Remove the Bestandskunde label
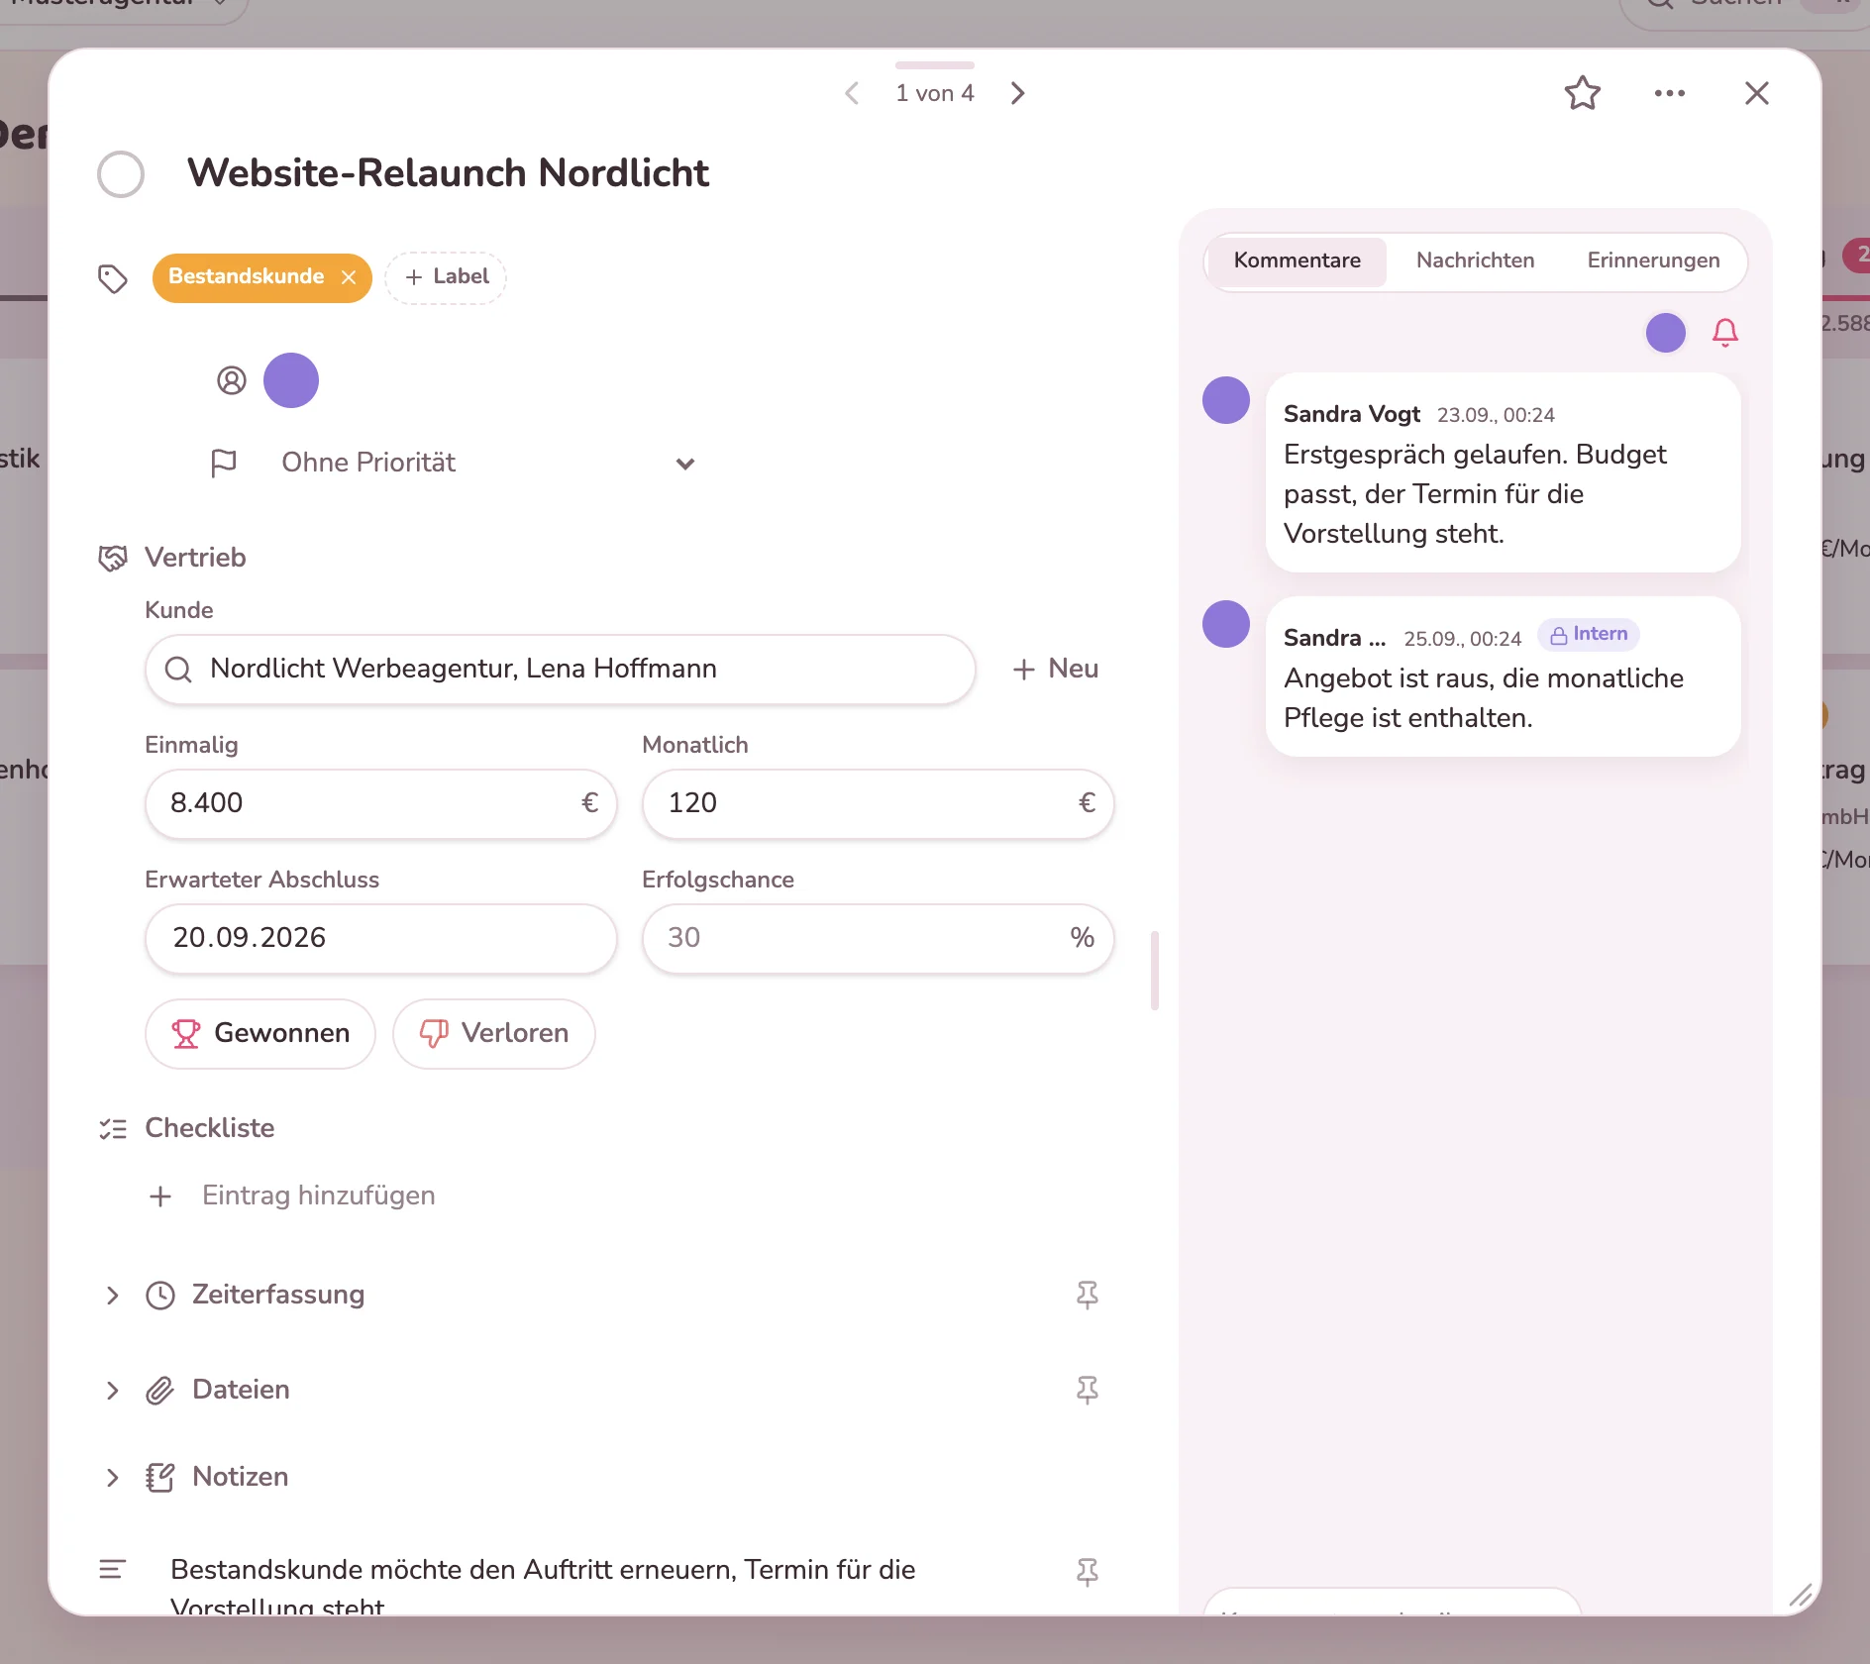1870x1664 pixels. click(349, 277)
